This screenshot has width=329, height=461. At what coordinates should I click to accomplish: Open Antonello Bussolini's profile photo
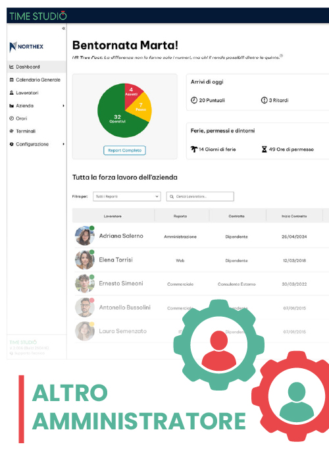pos(85,308)
